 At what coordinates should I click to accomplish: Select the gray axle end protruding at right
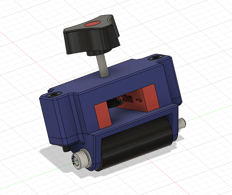tap(182, 123)
